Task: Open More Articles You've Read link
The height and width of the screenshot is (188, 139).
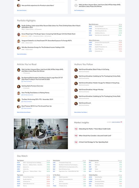Action: tap(24, 112)
